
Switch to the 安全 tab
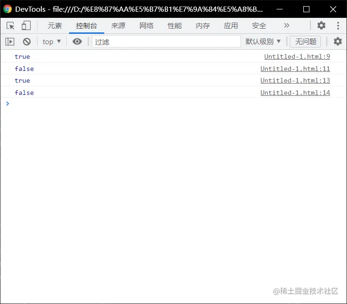pyautogui.click(x=259, y=26)
